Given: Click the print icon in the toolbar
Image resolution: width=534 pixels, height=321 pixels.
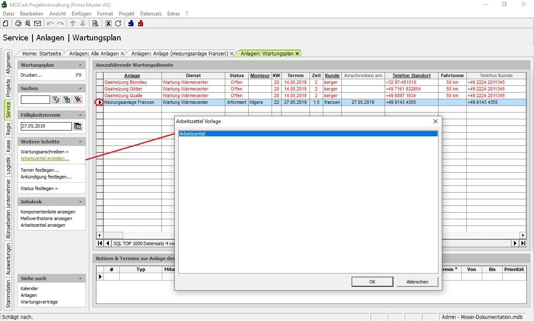Looking at the screenshot, I should (x=18, y=23).
